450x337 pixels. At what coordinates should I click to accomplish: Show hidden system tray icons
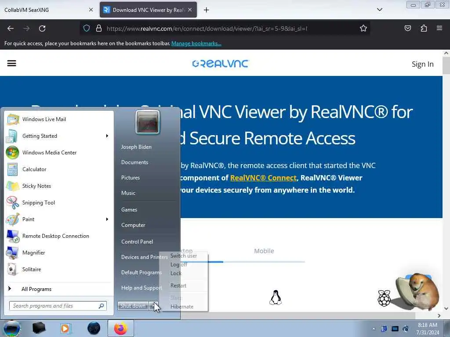[374, 329]
